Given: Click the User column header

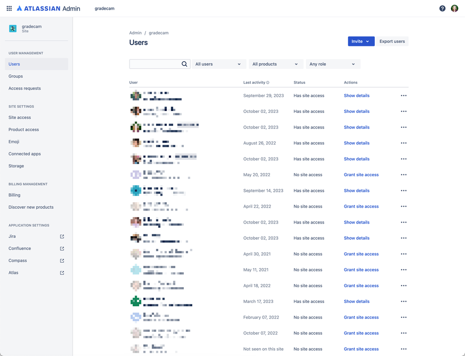Looking at the screenshot, I should (x=134, y=83).
